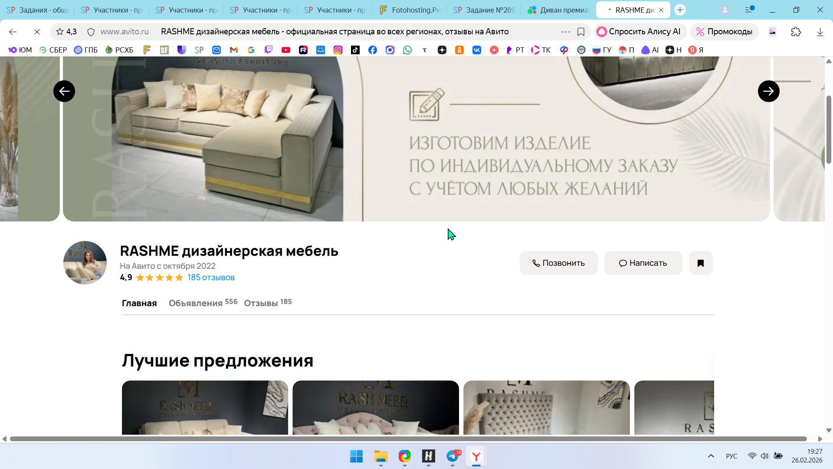Open the browser tab list menu
The width and height of the screenshot is (833, 469).
pos(749,10)
